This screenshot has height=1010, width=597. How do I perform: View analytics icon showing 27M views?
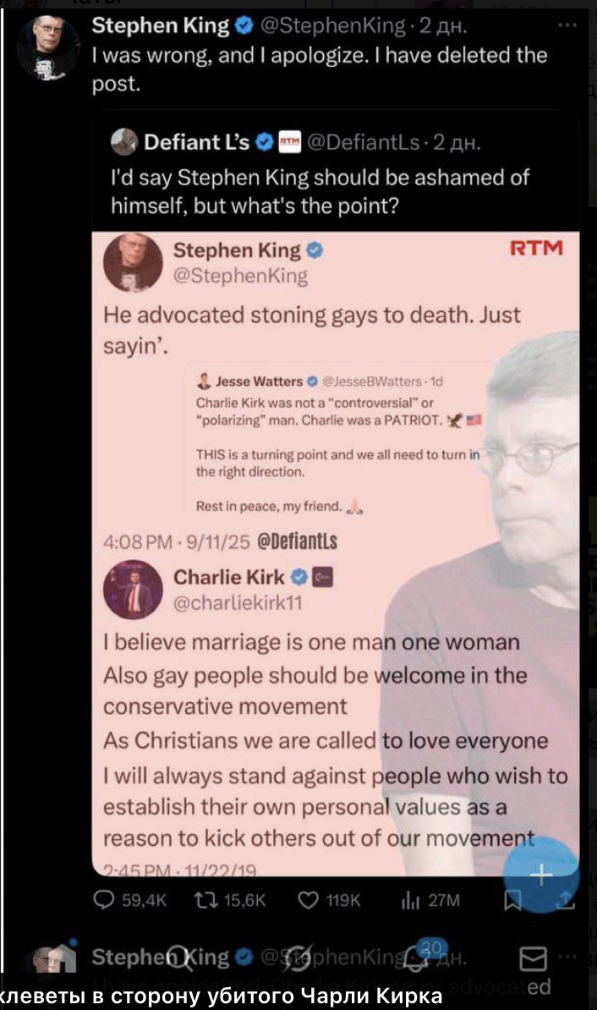coord(410,900)
